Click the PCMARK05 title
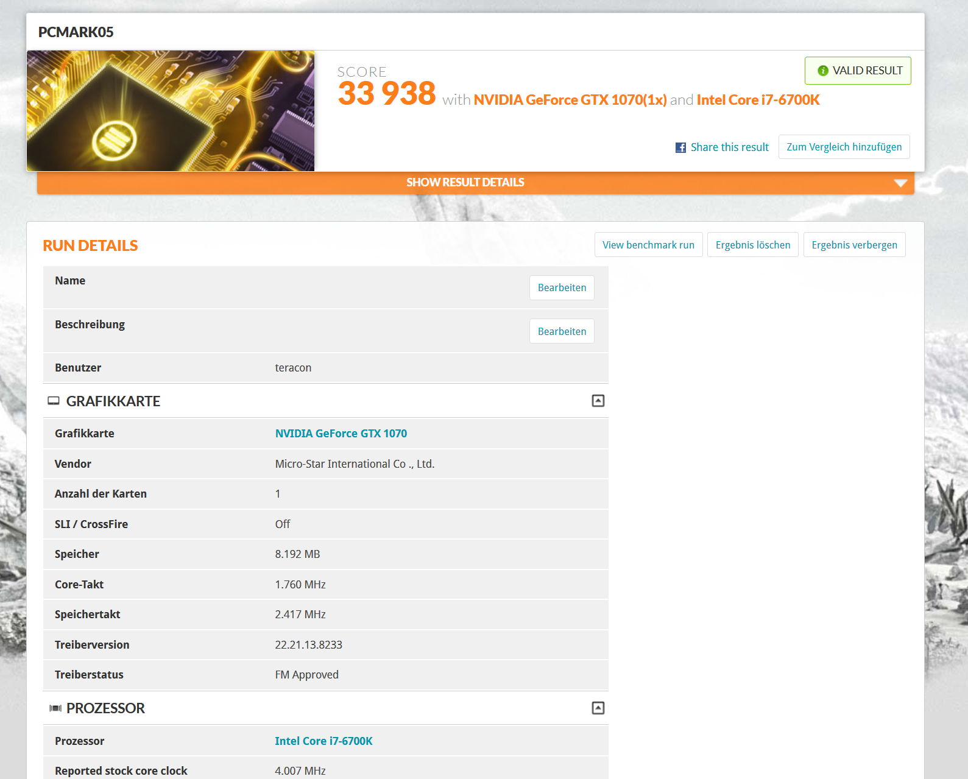Screen dimensions: 968x779 point(76,32)
